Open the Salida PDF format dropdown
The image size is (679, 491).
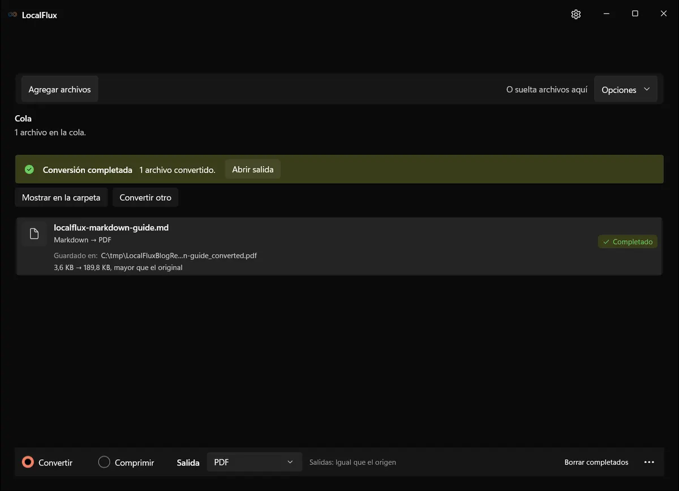click(x=255, y=462)
